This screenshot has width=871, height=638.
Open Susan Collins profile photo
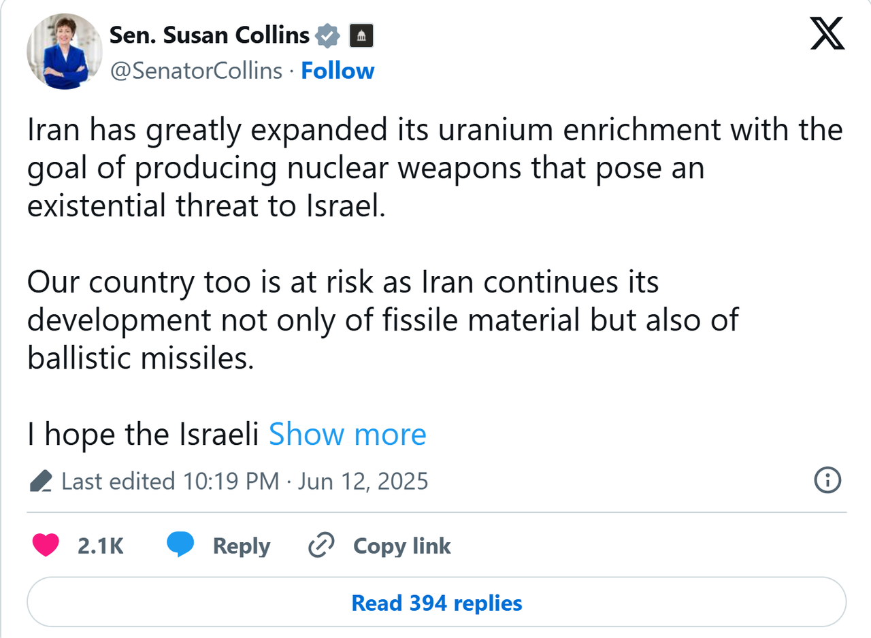coord(64,52)
